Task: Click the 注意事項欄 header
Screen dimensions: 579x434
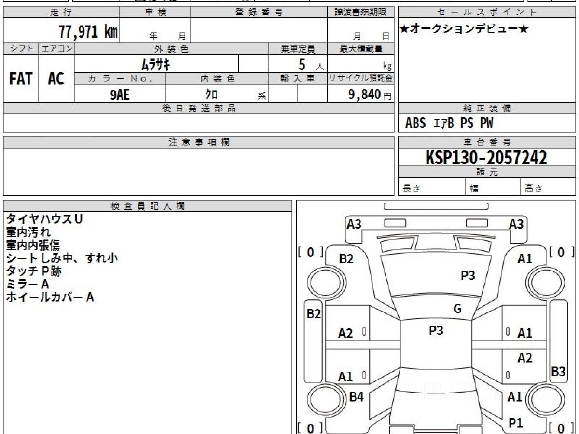Action: (x=199, y=142)
